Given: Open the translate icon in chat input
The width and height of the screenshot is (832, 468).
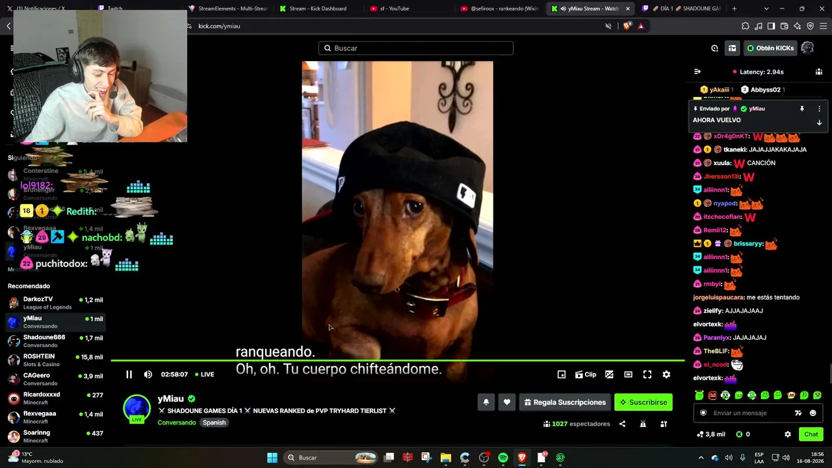Looking at the screenshot, I should (x=798, y=413).
